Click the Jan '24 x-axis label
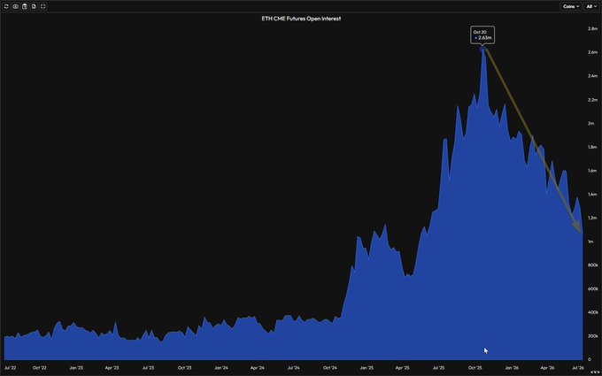The height and width of the screenshot is (376, 602). tap(221, 367)
